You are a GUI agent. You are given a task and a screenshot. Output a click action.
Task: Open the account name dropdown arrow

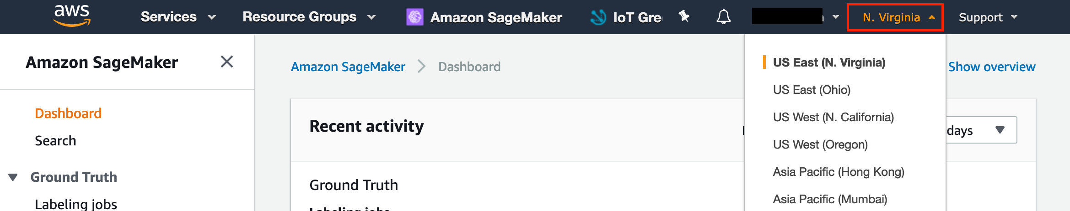click(836, 17)
